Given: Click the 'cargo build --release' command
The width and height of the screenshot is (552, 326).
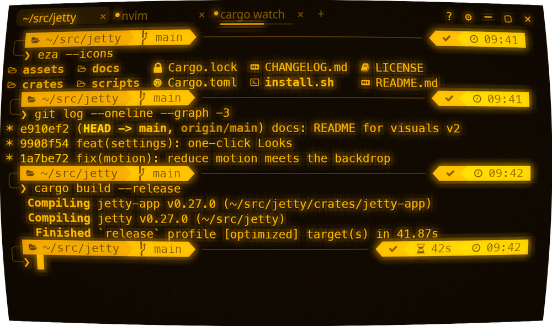Looking at the screenshot, I should tap(108, 189).
